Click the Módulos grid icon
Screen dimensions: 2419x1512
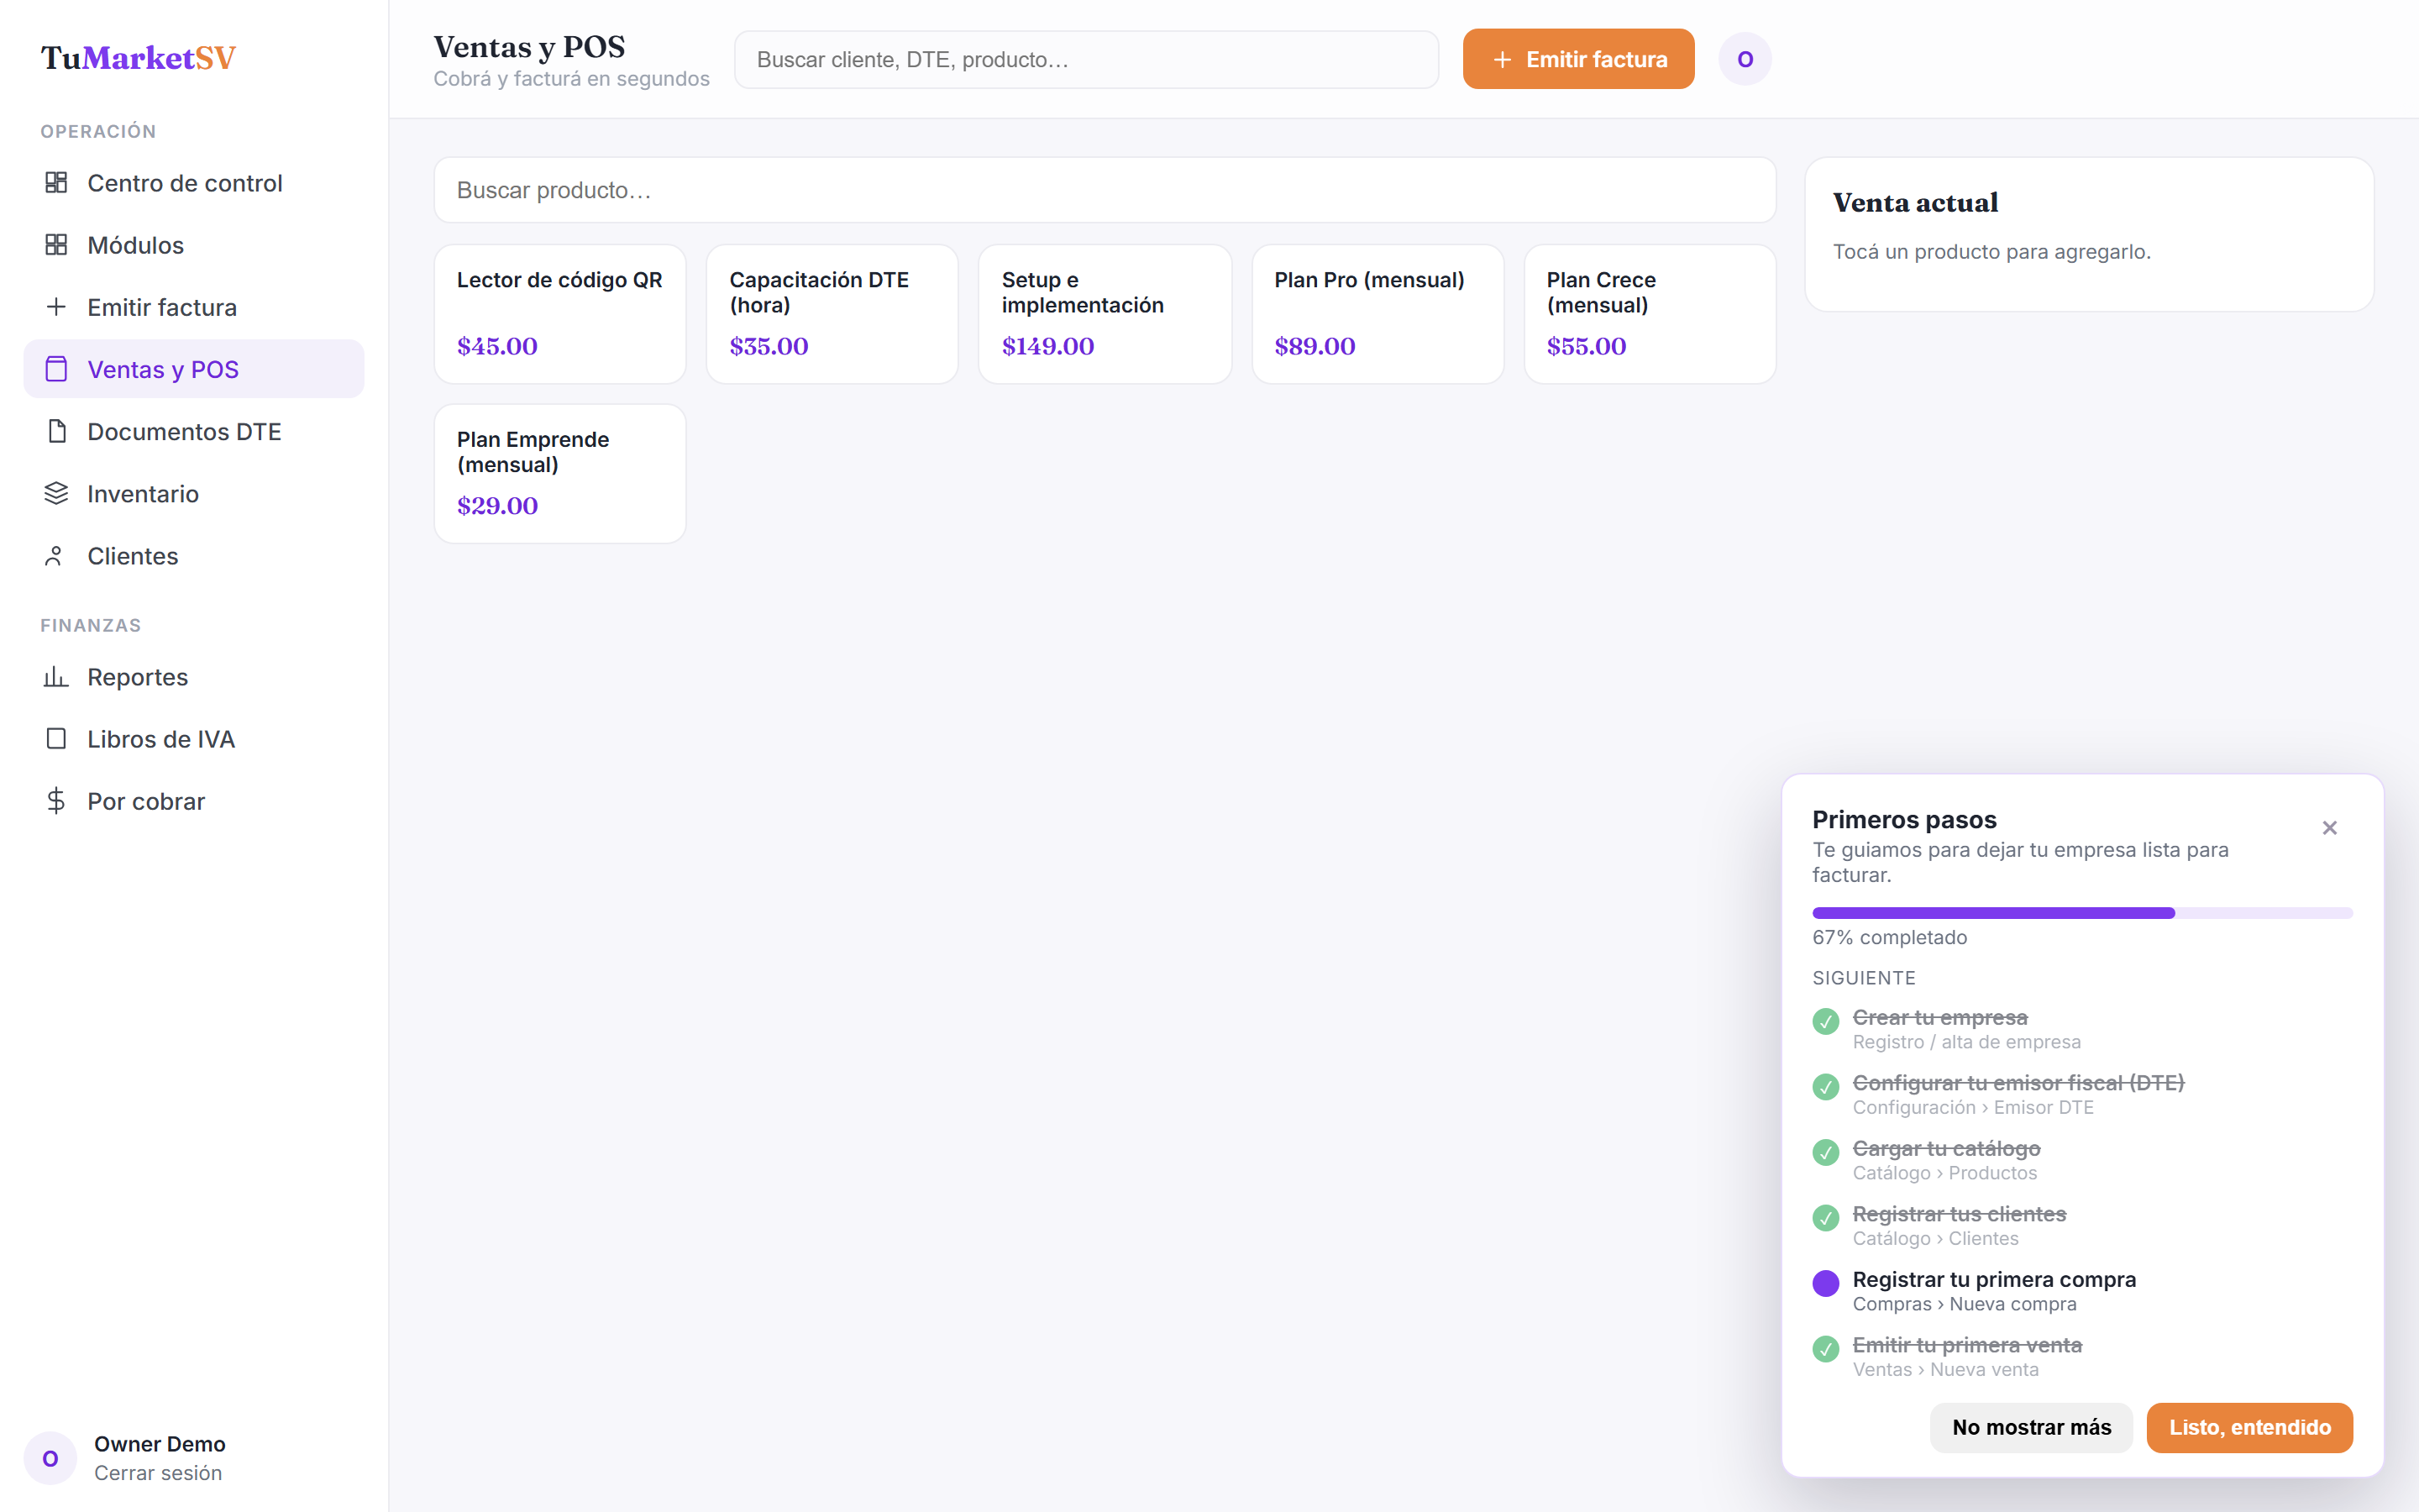tap(56, 245)
